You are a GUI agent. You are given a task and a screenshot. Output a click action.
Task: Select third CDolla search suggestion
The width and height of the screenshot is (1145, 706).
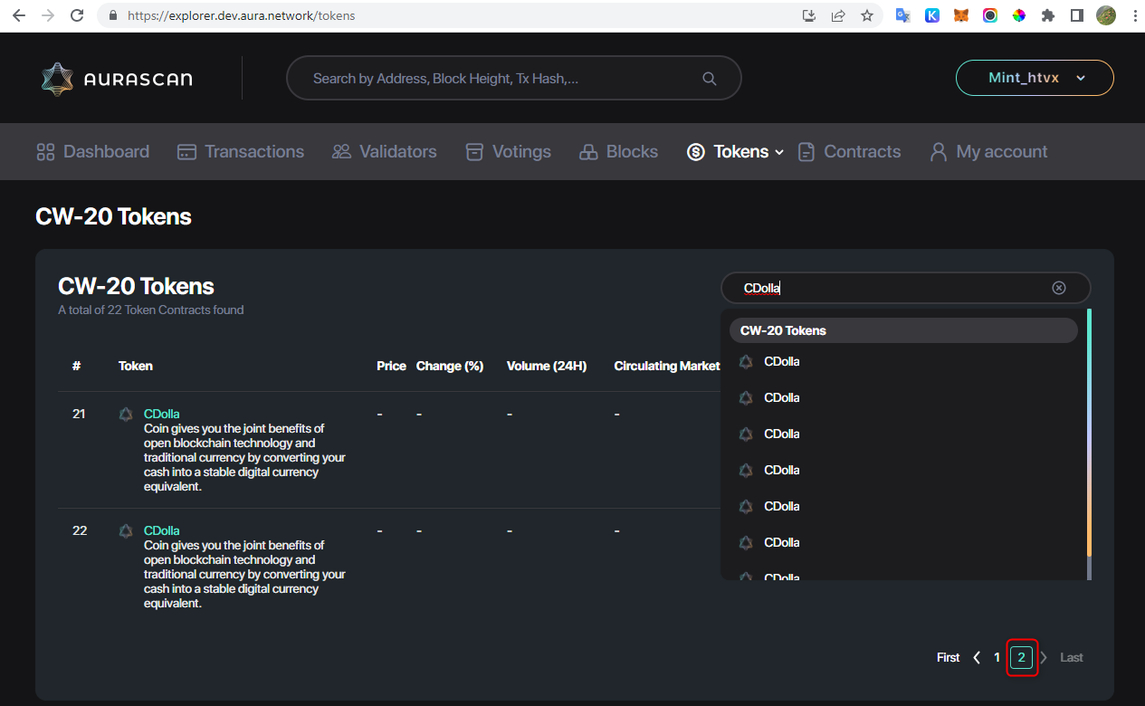click(x=903, y=434)
